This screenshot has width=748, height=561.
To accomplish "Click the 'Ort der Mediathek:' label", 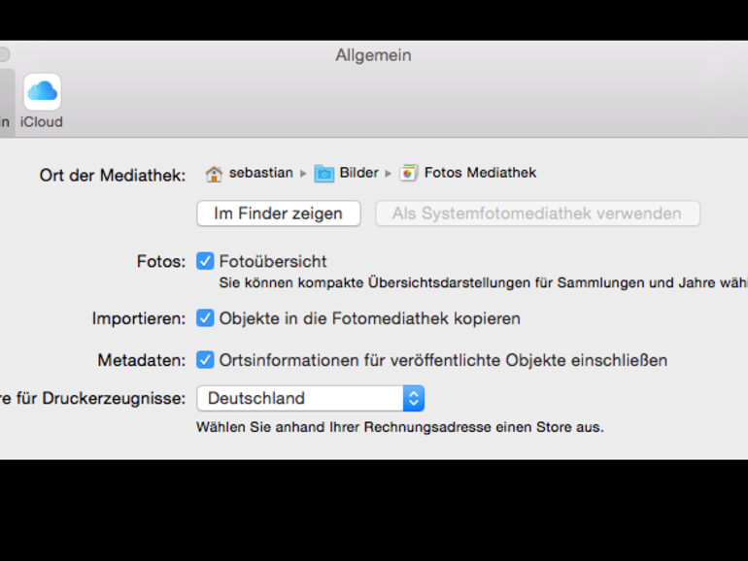I will pyautogui.click(x=113, y=176).
